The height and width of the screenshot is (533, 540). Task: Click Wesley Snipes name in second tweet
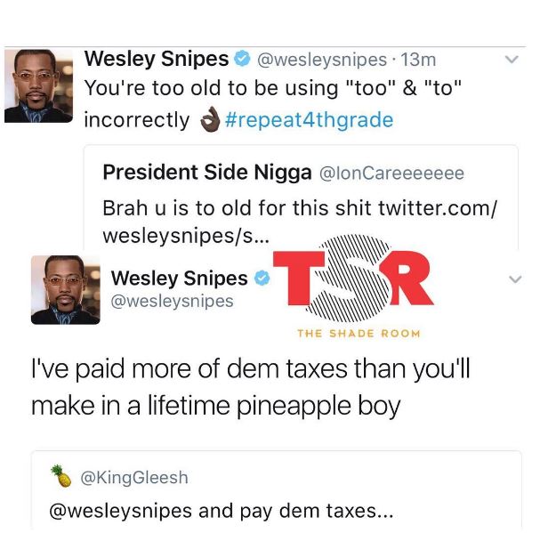[x=179, y=278]
